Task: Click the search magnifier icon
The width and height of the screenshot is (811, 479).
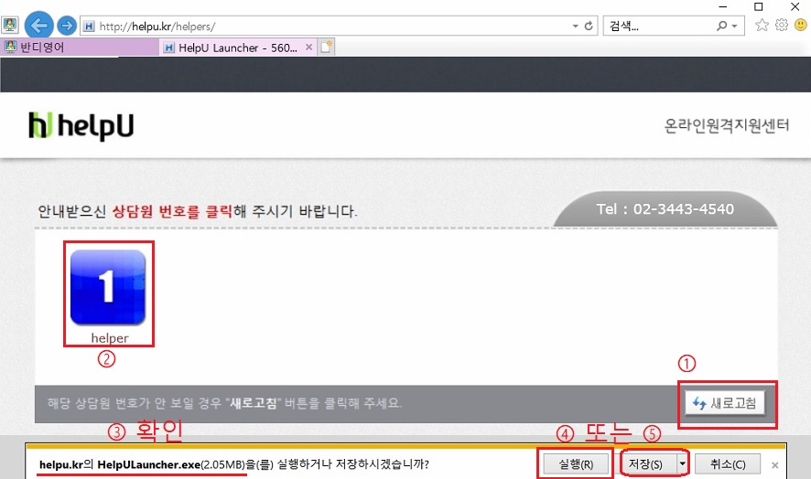Action: (x=721, y=26)
